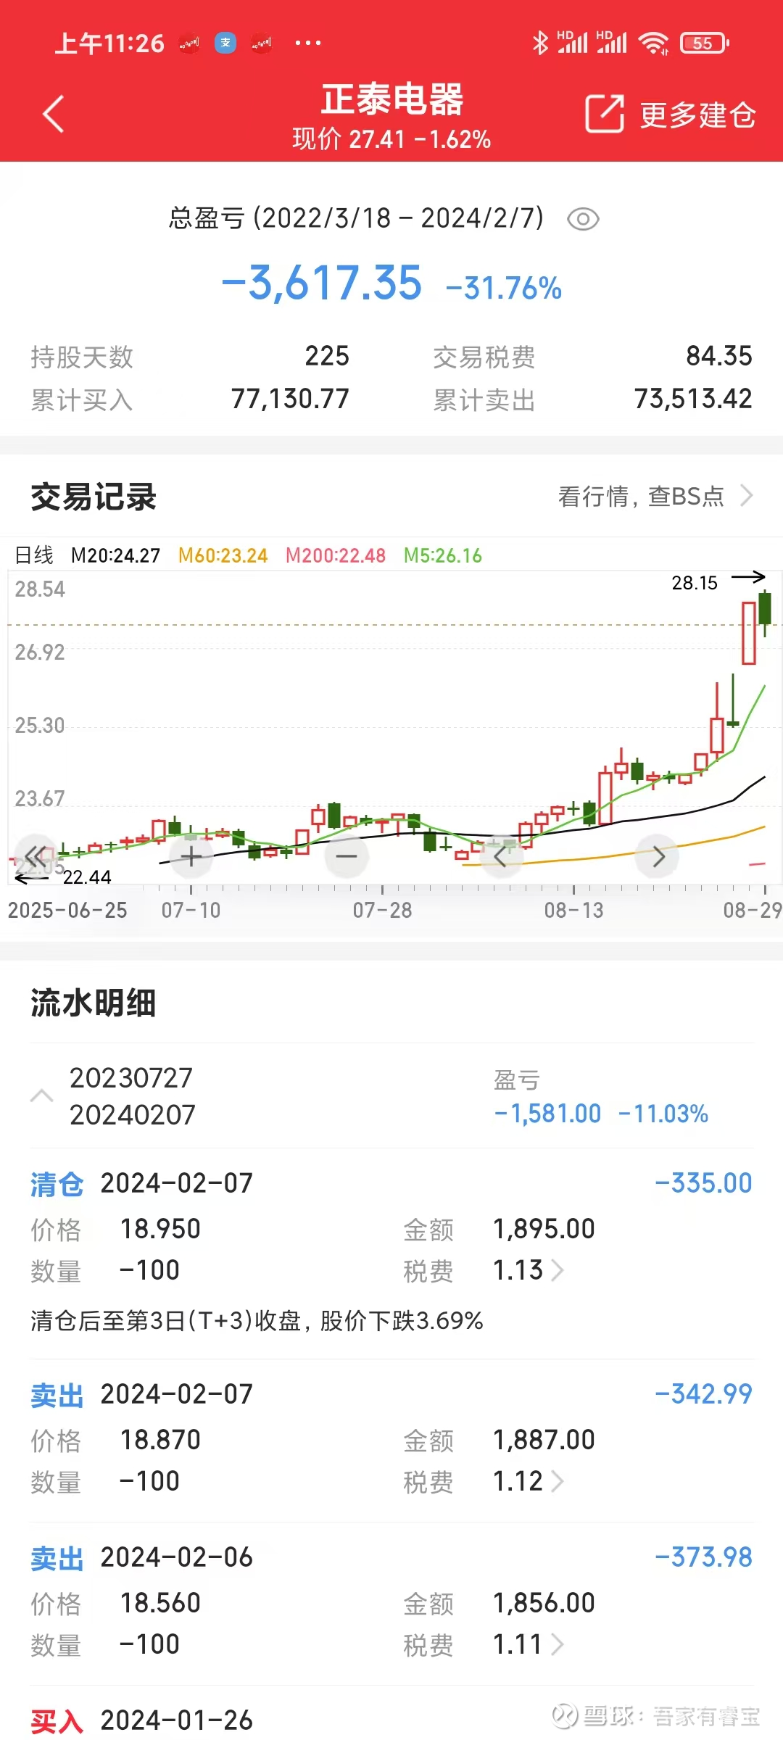
Task: Move chart left with left chevron button
Action: point(502,856)
